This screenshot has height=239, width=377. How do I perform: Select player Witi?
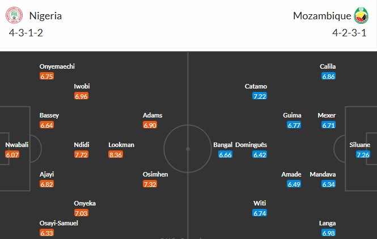(260, 203)
